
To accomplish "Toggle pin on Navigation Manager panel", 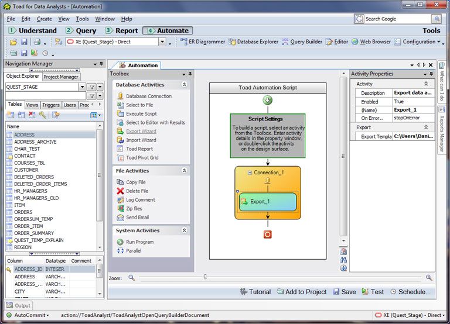I will [101, 64].
